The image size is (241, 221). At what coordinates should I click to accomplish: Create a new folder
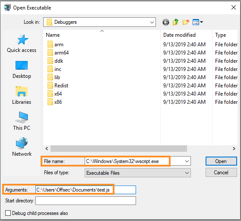tap(186, 22)
